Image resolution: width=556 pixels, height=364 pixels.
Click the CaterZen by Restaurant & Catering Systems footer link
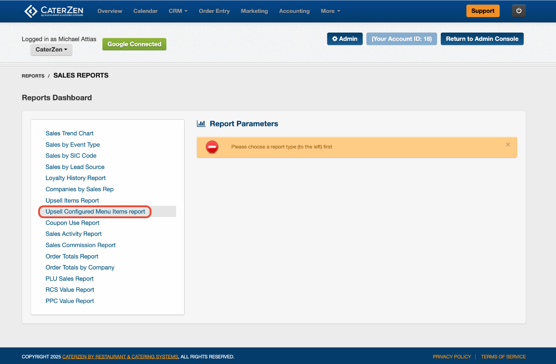coord(120,357)
